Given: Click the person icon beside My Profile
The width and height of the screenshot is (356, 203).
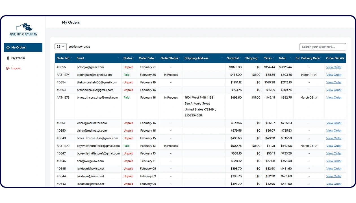Looking at the screenshot, I should [x=8, y=58].
